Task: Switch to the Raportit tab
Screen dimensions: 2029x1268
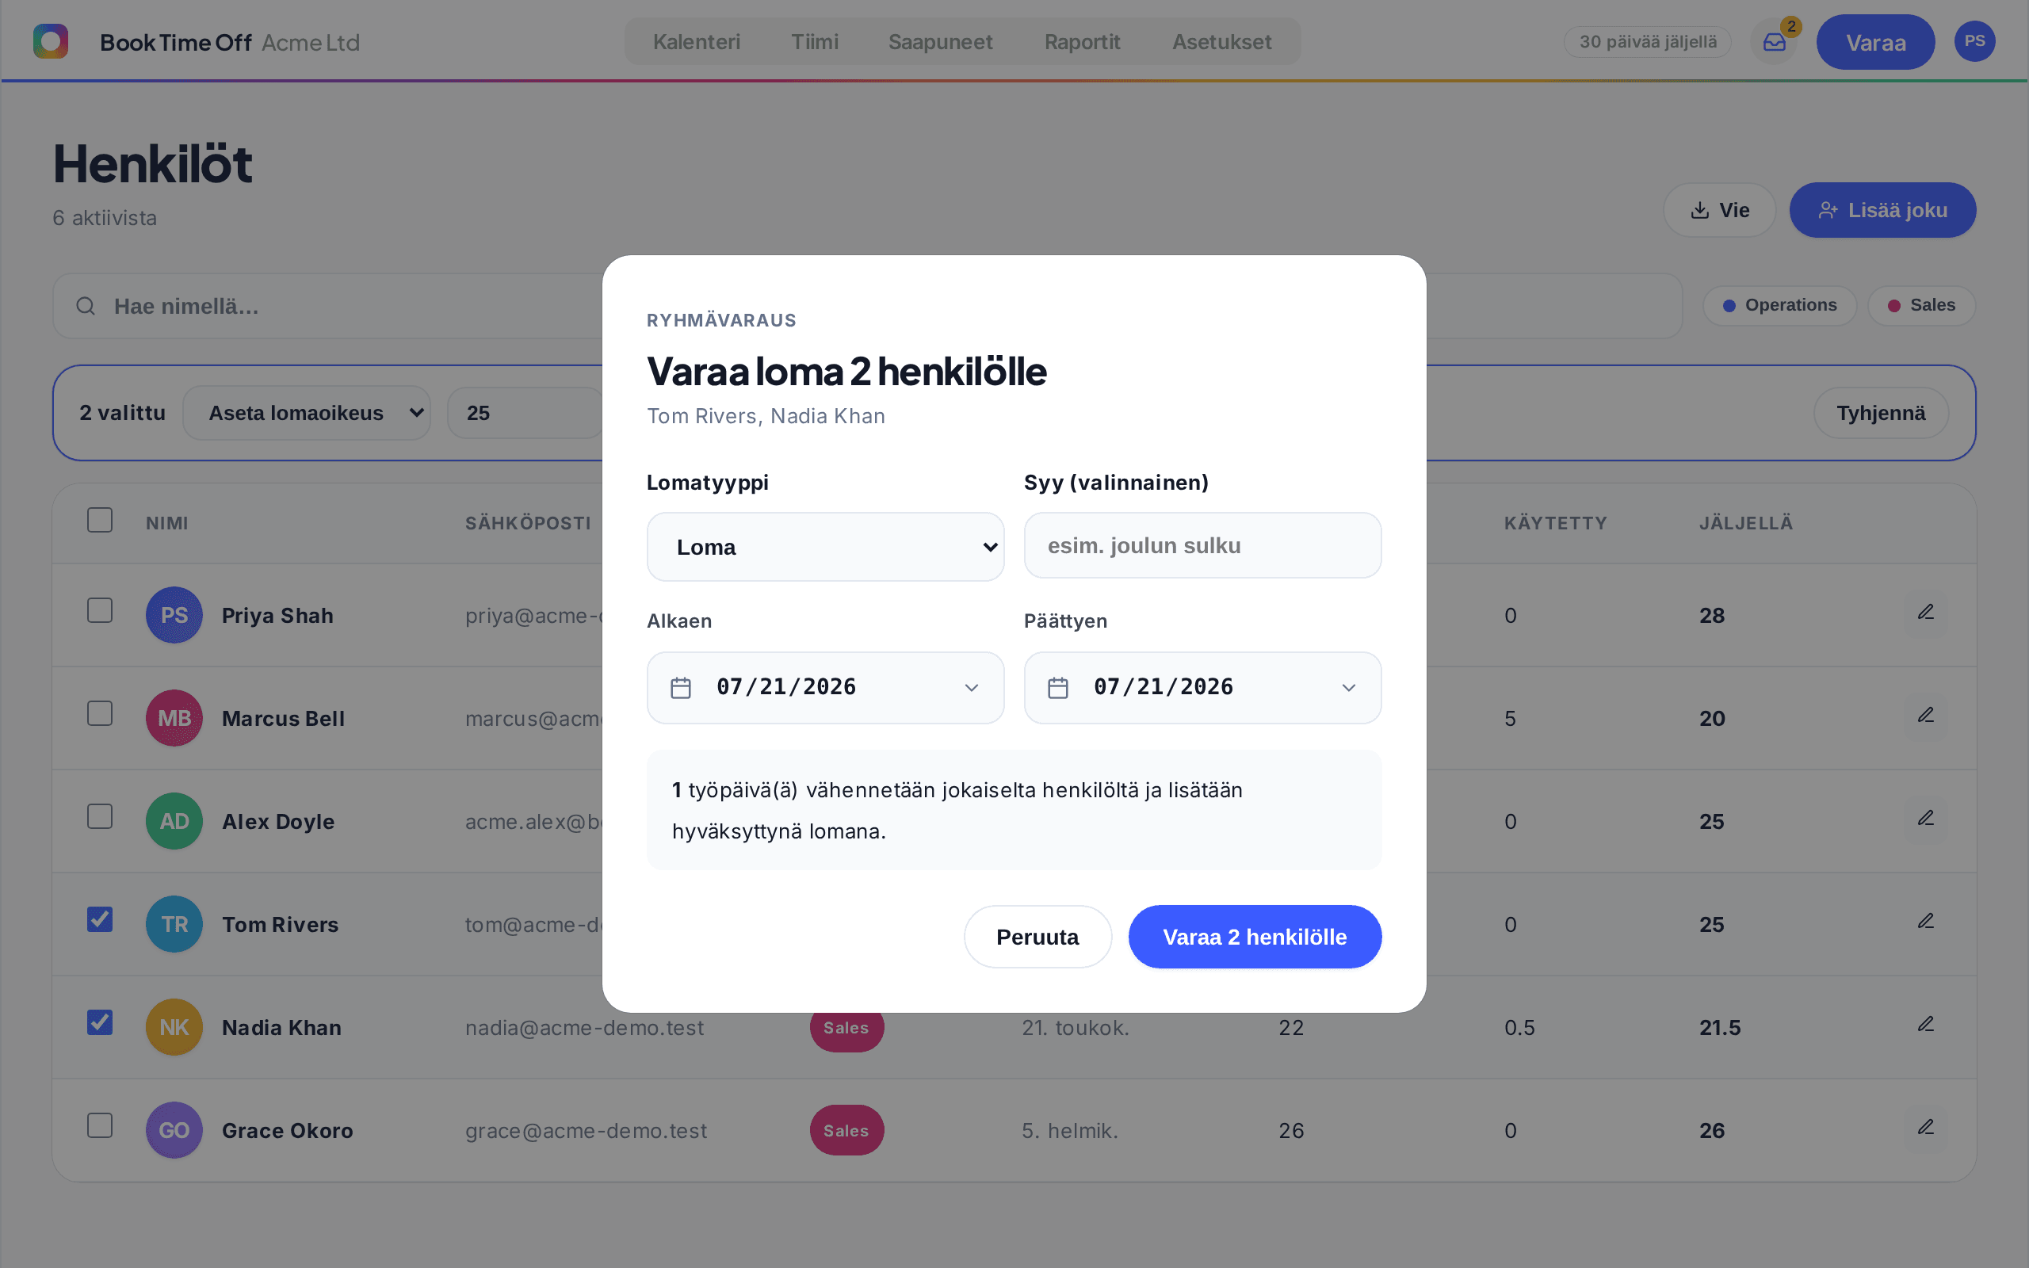Action: click(x=1082, y=42)
